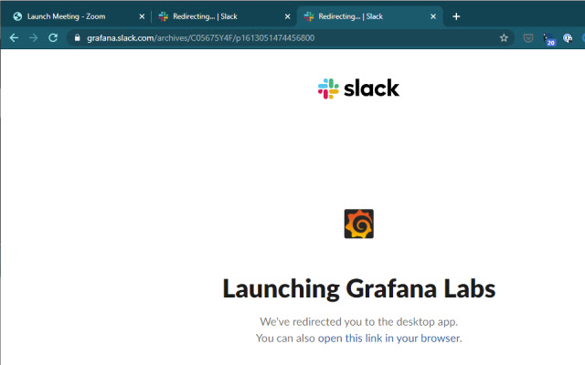The width and height of the screenshot is (585, 365).
Task: Switch to the Launch Meeting - Zoom tab
Action: [x=73, y=16]
